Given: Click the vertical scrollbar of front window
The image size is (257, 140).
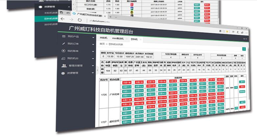Looking at the screenshot, I should pos(249,74).
